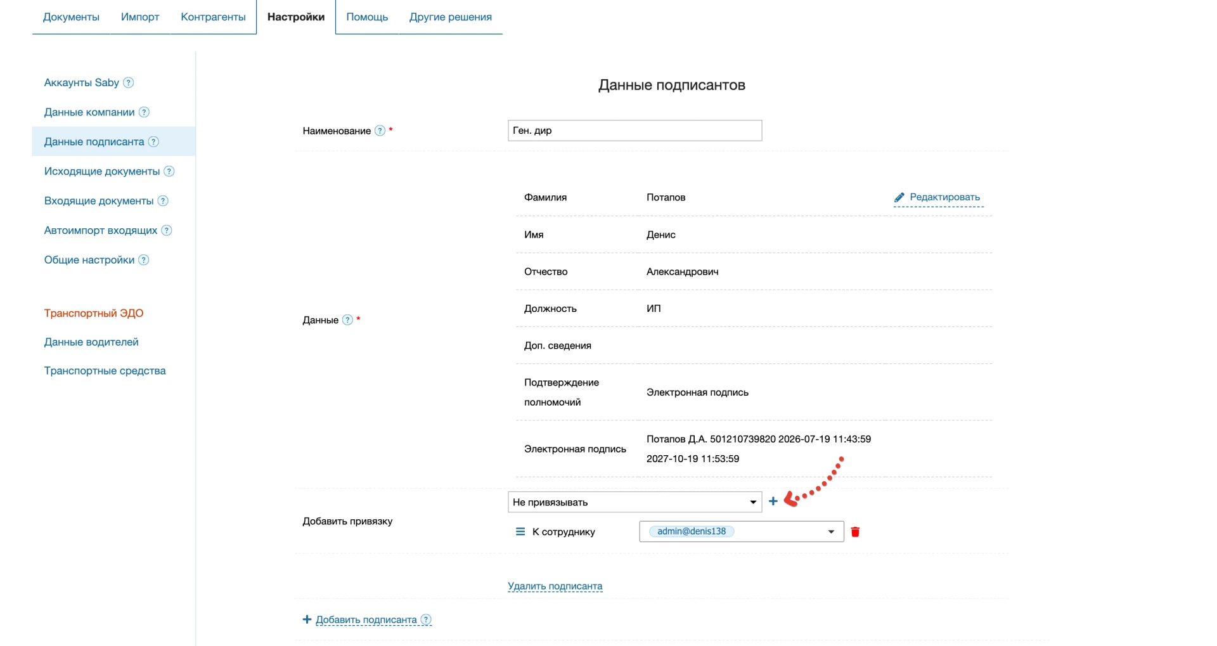Open Данные водителей section
Image resolution: width=1217 pixels, height=646 pixels.
[91, 342]
